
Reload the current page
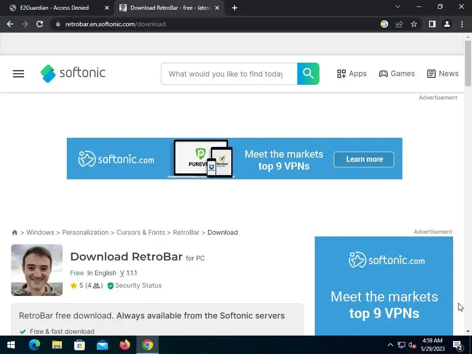pos(40,24)
